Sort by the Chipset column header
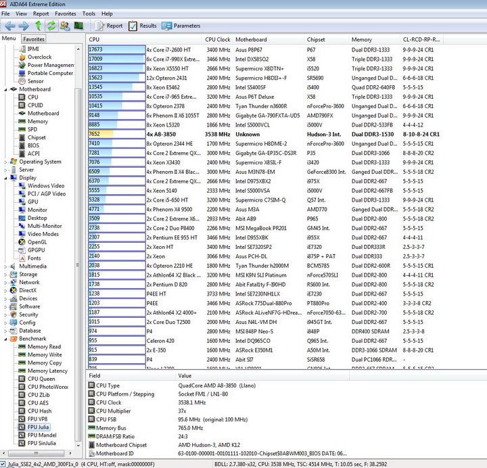Image resolution: width=487 pixels, height=468 pixels. (326, 39)
